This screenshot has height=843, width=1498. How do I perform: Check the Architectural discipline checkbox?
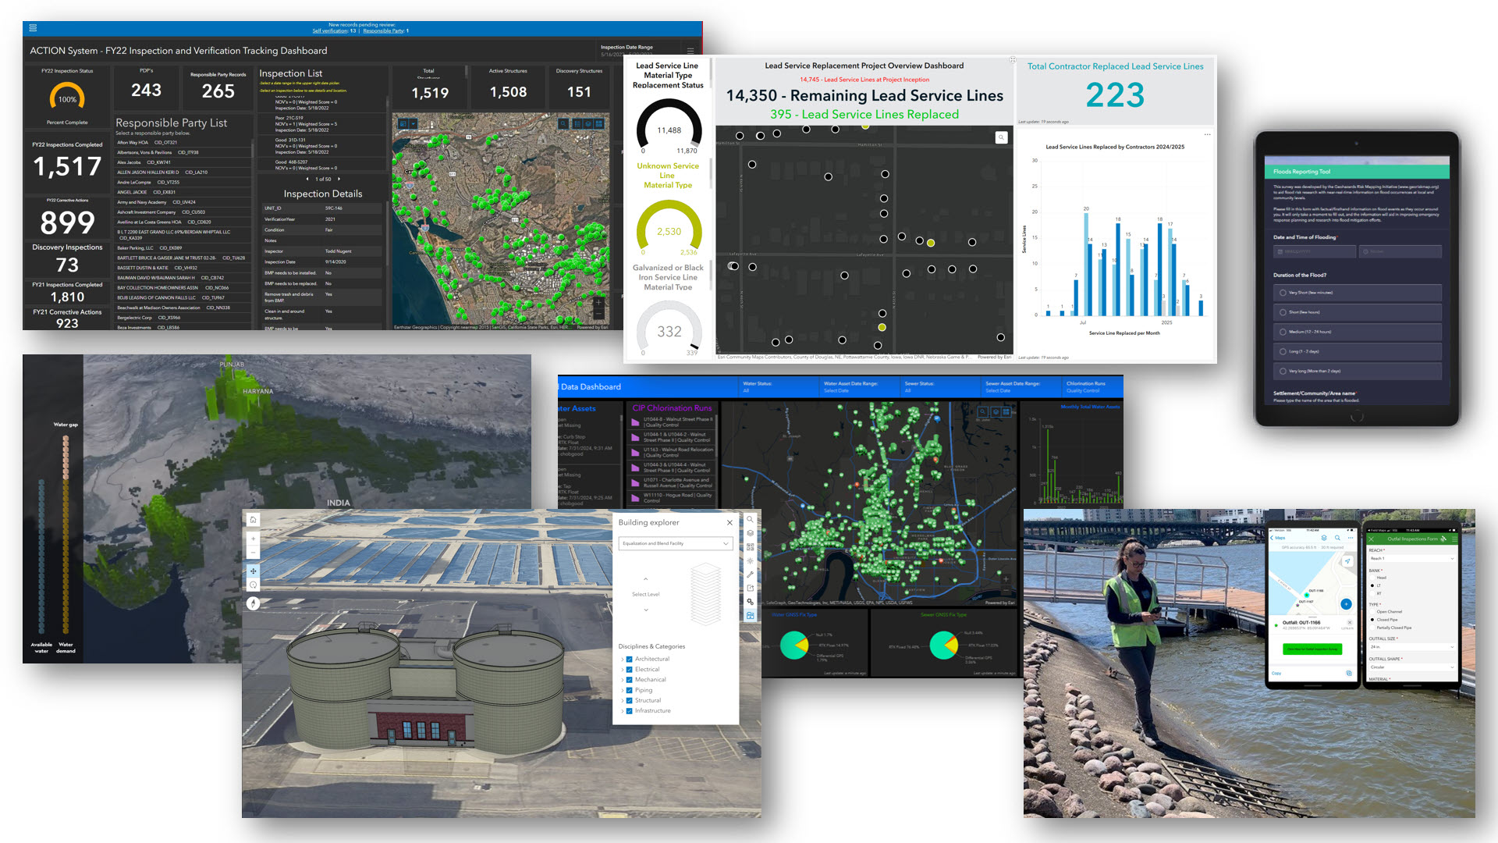point(630,659)
